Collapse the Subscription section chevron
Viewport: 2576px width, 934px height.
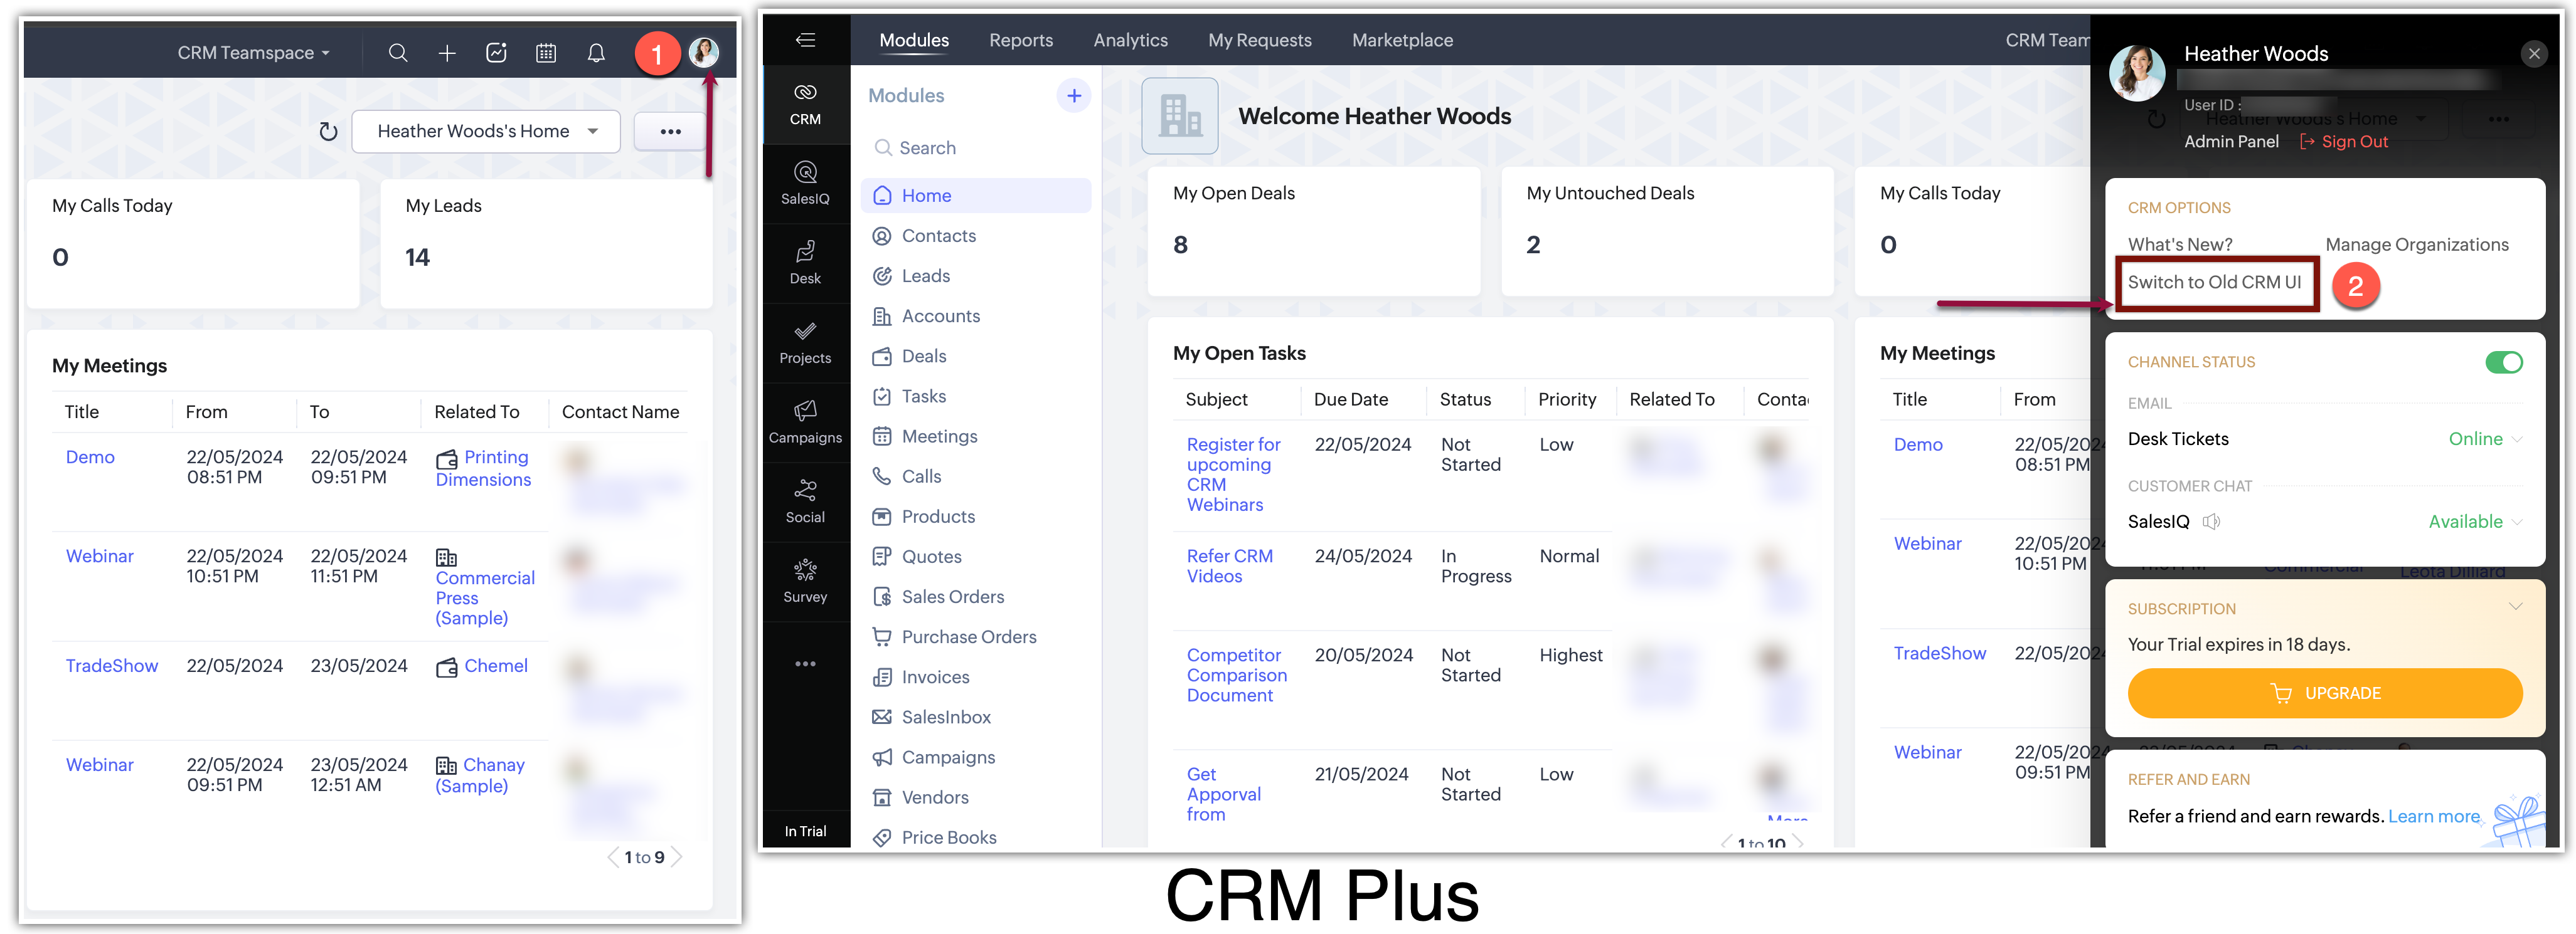click(x=2515, y=607)
